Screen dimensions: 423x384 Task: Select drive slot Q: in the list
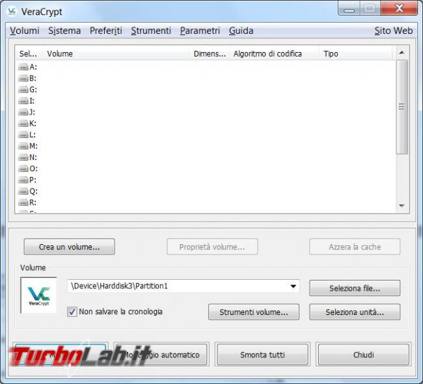coord(28,191)
